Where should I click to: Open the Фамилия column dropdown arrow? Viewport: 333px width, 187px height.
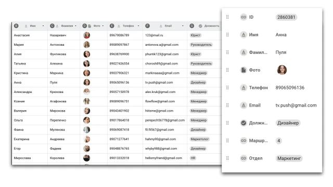coord(75,26)
